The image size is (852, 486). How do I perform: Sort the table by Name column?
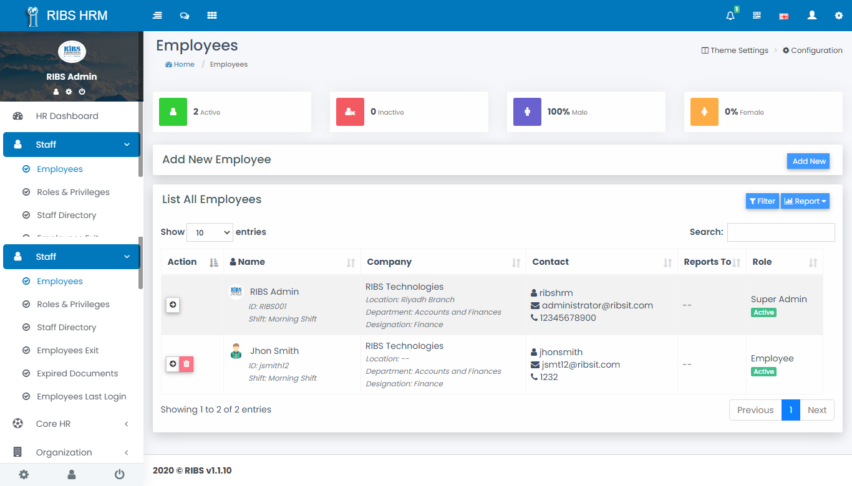click(x=291, y=262)
